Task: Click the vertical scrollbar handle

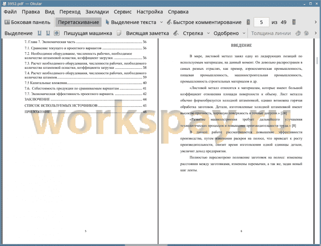Action: 317,61
